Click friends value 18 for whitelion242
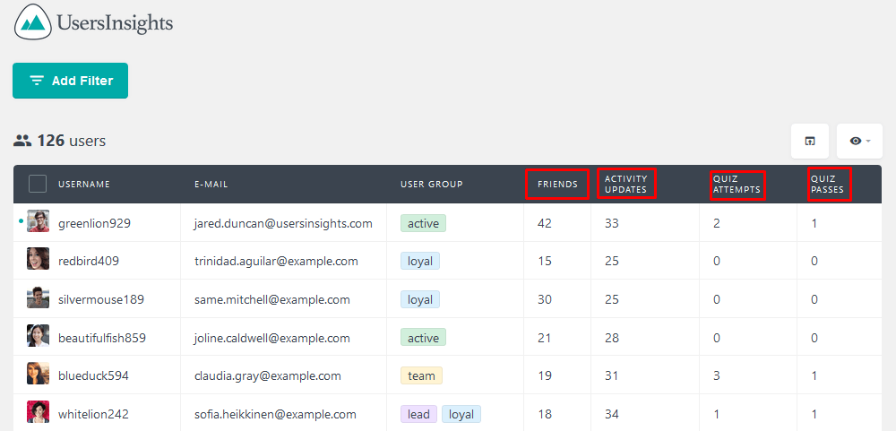Screen dimensions: 896x431 [545, 414]
